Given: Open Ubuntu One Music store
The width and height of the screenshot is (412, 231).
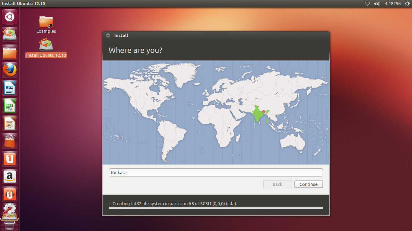Looking at the screenshot, I should (x=10, y=194).
